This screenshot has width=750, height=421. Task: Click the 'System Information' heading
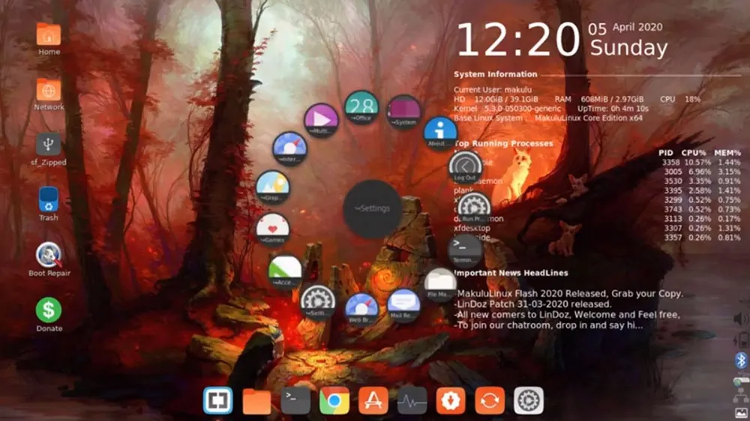[496, 74]
